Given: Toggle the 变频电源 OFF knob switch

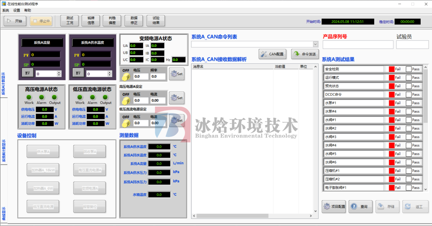Looking at the screenshot, I should [126, 77].
